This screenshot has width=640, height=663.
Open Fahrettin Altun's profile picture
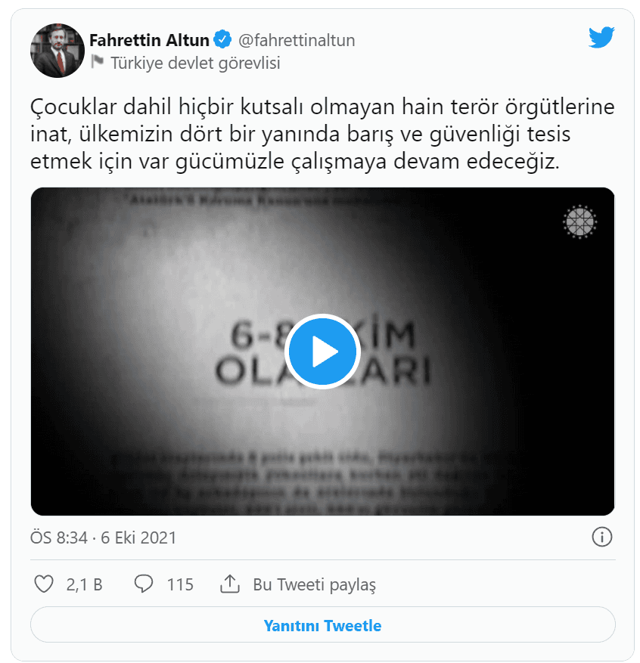tap(57, 51)
